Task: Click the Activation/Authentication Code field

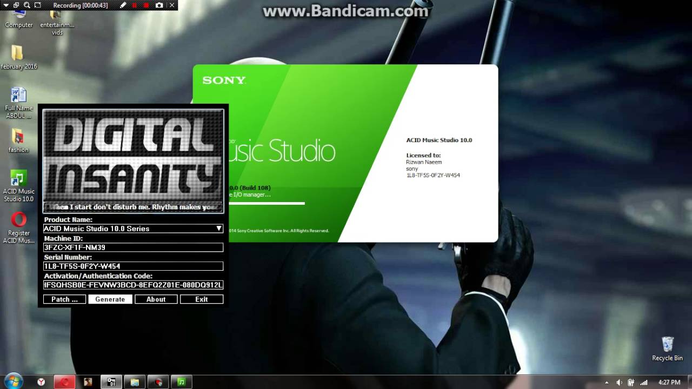Action: coord(133,285)
